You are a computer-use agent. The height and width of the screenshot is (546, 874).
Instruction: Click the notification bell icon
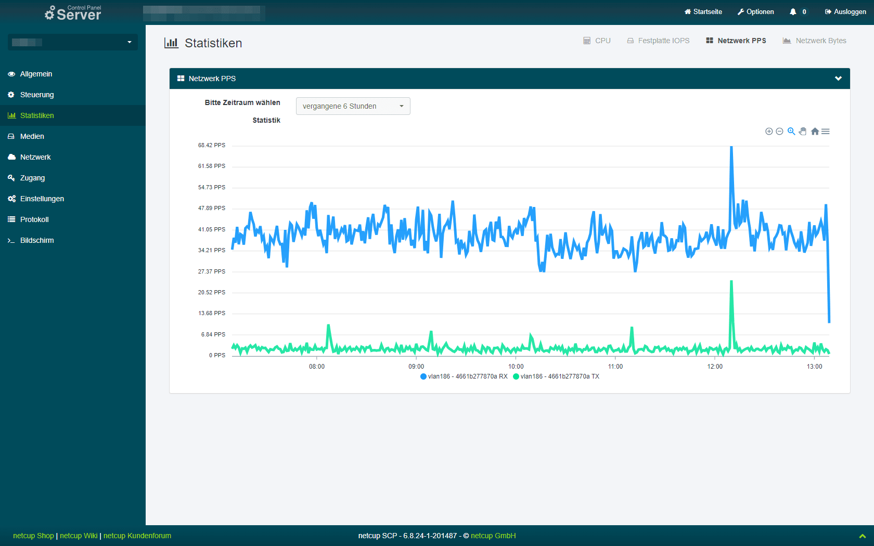click(793, 12)
